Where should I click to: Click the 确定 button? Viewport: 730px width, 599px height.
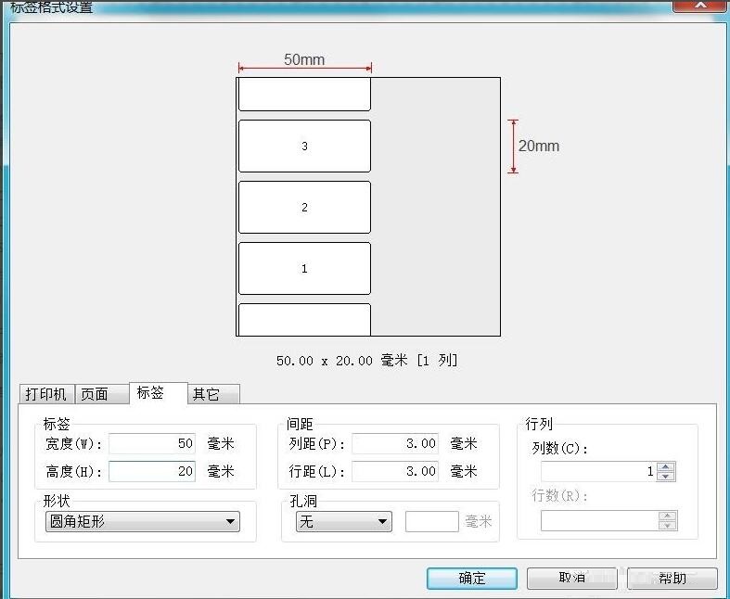click(x=472, y=578)
